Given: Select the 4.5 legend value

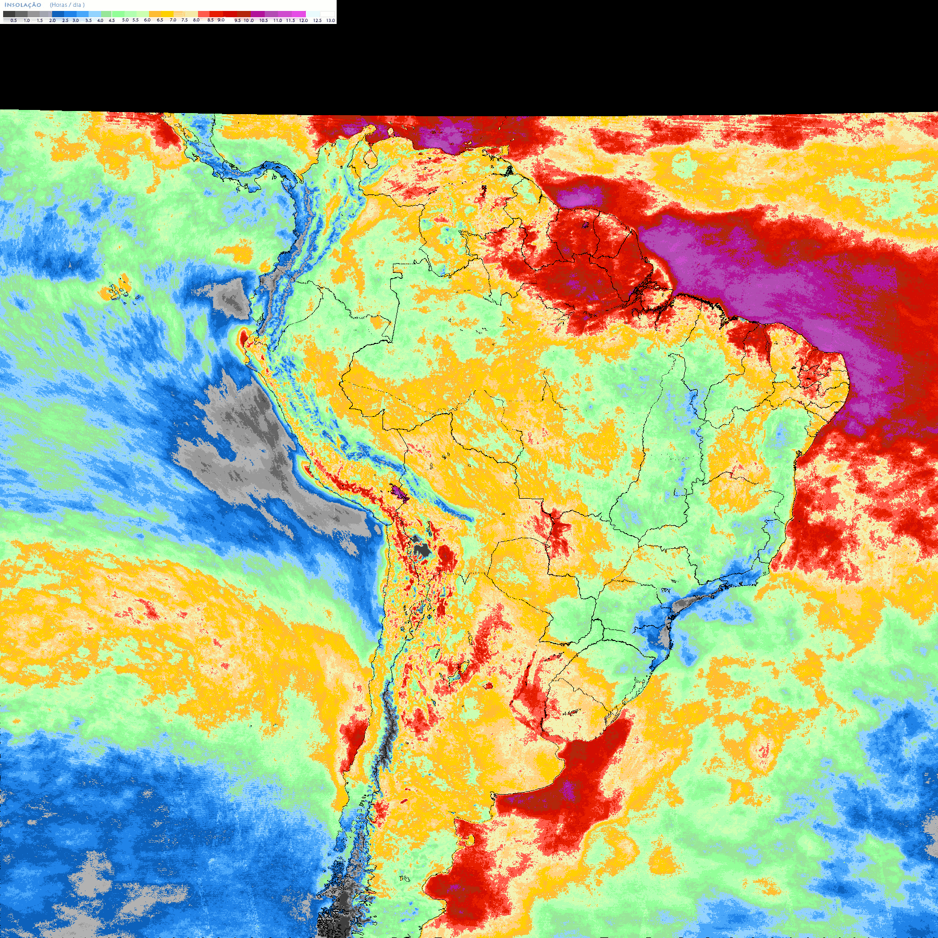Looking at the screenshot, I should [x=112, y=20].
